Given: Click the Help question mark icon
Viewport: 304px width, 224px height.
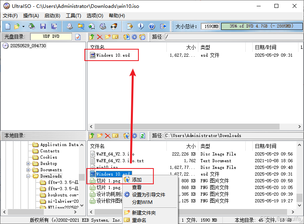Looking at the screenshot, I should point(152,26).
